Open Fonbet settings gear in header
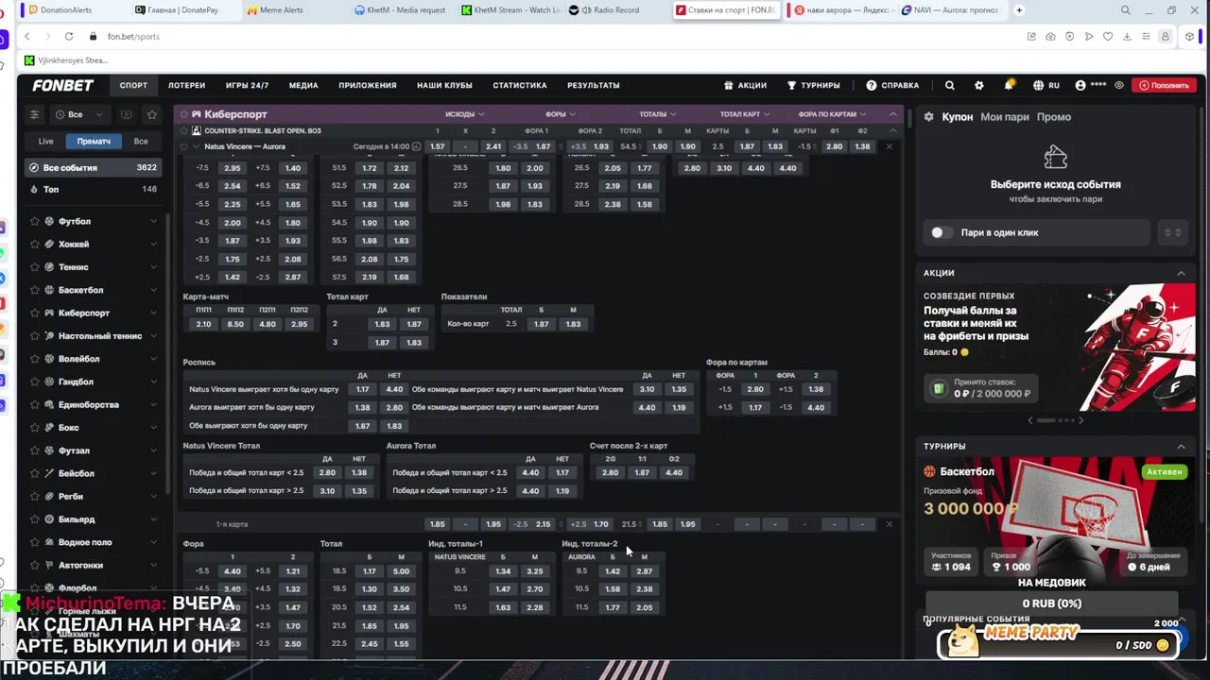Screen dimensions: 1210x680 coord(979,85)
